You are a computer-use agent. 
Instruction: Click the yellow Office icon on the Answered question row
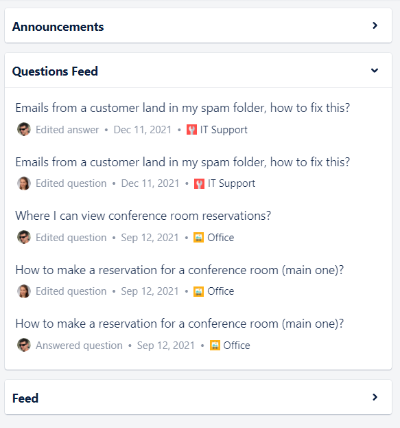point(215,346)
